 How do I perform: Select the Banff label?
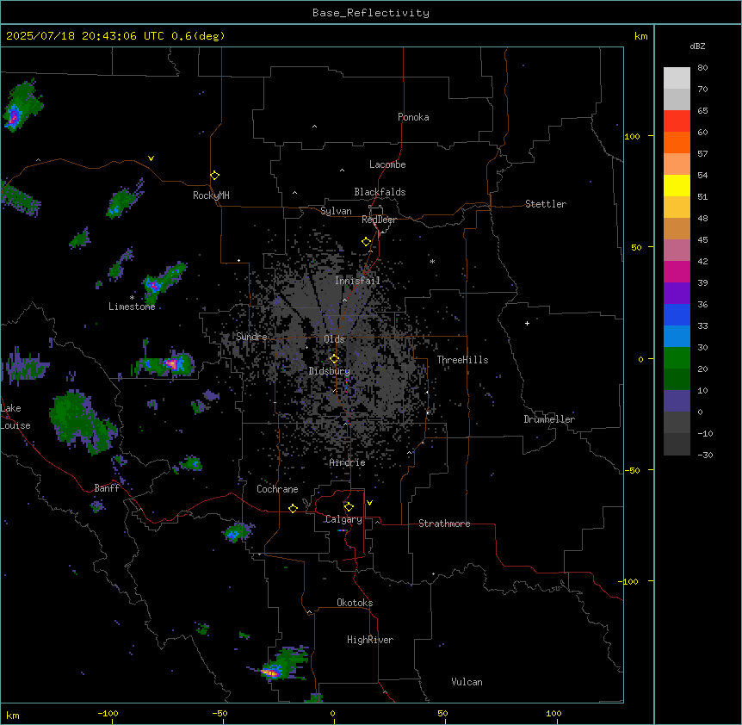tap(107, 488)
